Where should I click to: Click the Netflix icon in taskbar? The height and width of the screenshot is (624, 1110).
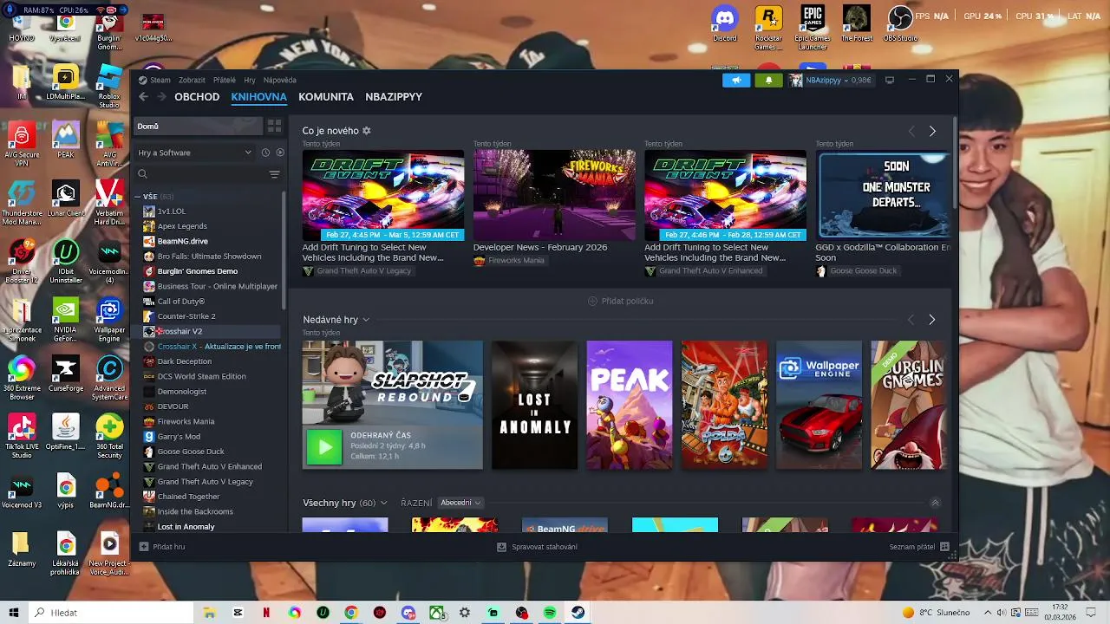pos(266,613)
